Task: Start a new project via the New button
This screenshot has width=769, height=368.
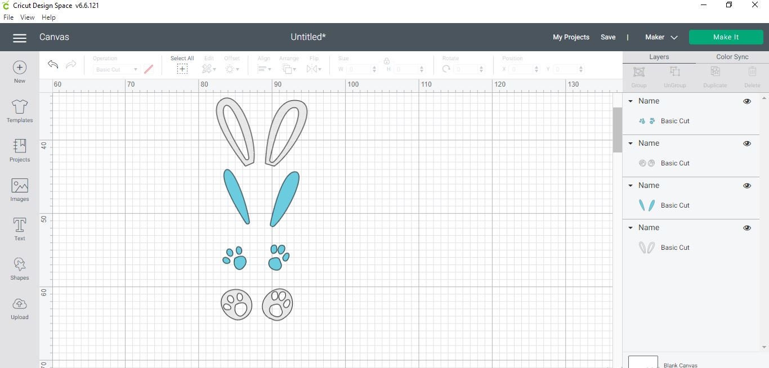Action: 19,71
